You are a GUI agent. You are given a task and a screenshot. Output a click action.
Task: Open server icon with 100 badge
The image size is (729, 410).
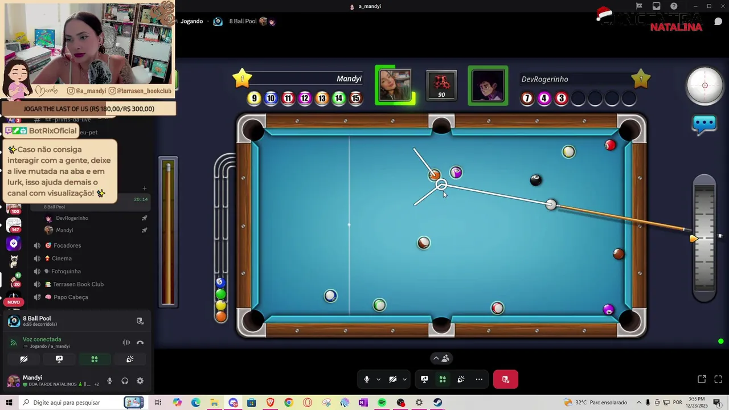(14, 208)
